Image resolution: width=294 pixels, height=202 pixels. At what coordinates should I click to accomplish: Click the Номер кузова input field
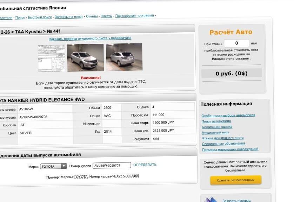pos(112,165)
